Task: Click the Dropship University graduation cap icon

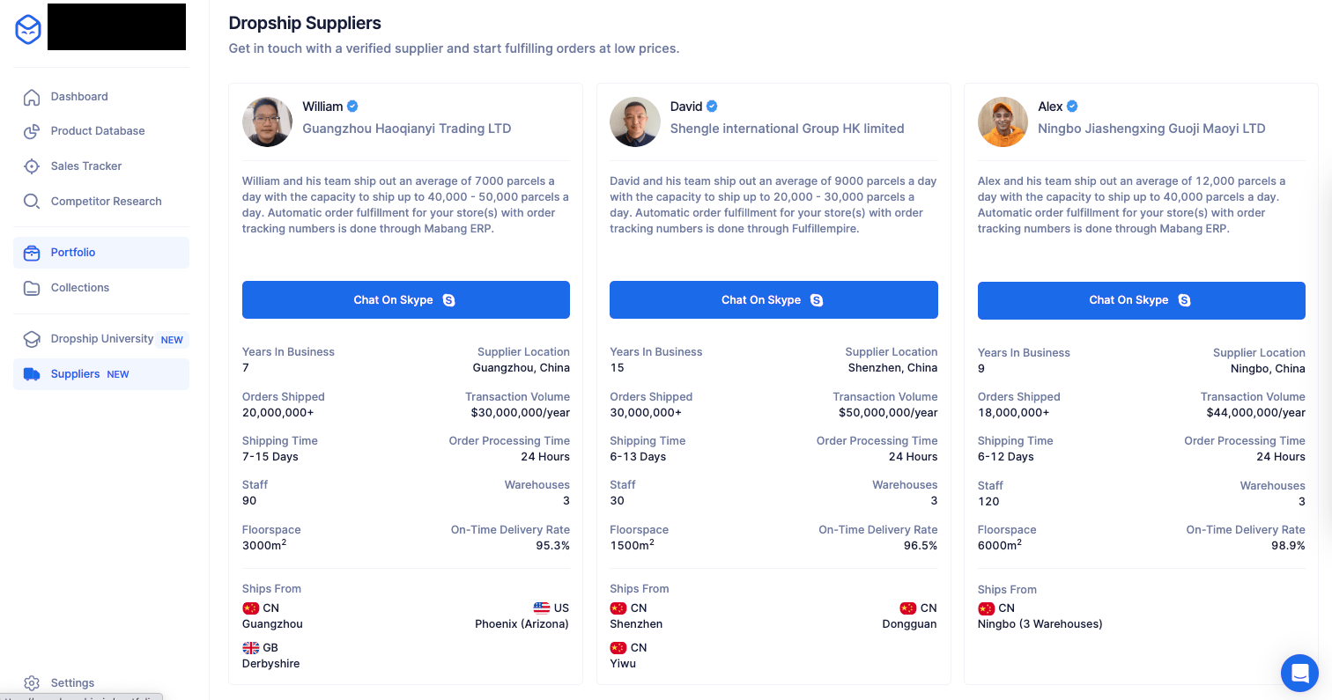Action: pyautogui.click(x=32, y=339)
